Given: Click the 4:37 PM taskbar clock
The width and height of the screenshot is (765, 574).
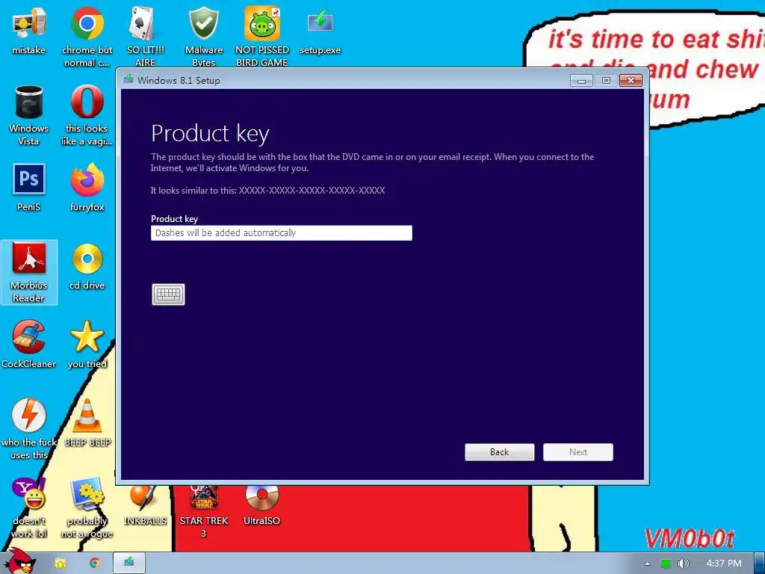Looking at the screenshot, I should tap(724, 564).
